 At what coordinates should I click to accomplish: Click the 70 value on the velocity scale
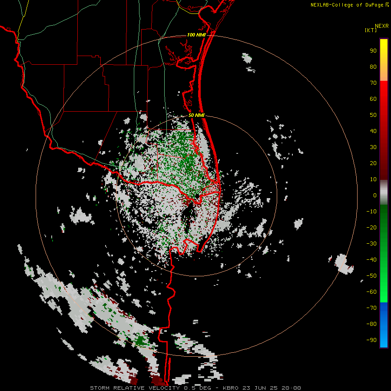(373, 83)
